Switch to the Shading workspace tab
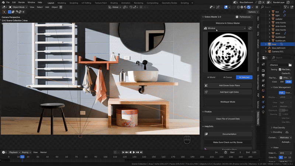 [114, 3]
